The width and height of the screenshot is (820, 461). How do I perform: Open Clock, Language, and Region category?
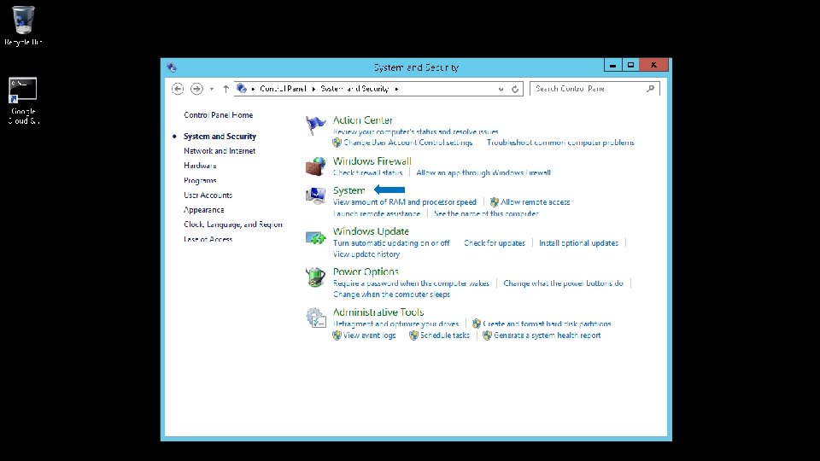click(x=232, y=225)
